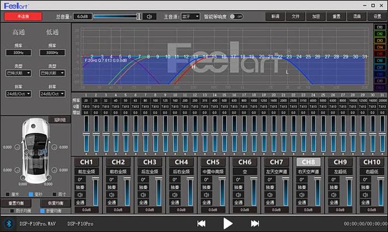Mute CH1 with its speaker icon
Image resolution: width=388 pixels, height=232 pixels.
(x=80, y=195)
